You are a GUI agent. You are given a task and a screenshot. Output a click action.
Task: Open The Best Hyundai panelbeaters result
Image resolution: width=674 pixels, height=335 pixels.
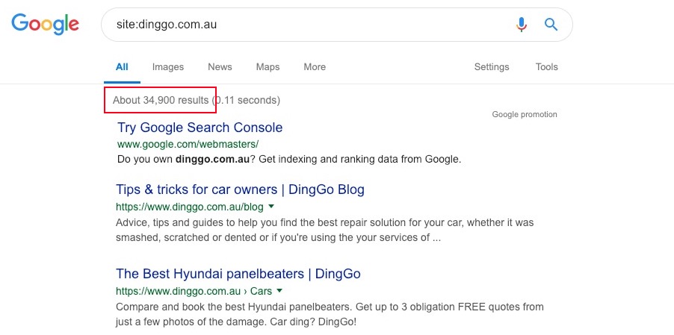[238, 274]
